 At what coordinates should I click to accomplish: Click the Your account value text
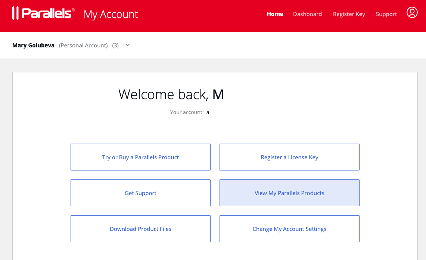(208, 112)
